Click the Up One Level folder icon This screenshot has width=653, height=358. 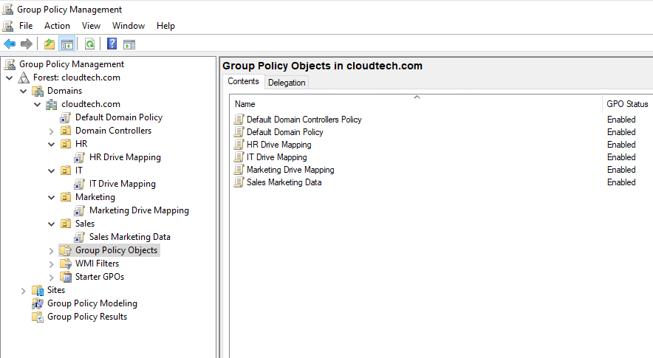coord(49,44)
